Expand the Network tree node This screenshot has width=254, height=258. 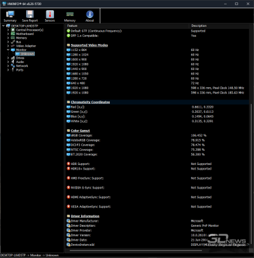click(x=8, y=66)
